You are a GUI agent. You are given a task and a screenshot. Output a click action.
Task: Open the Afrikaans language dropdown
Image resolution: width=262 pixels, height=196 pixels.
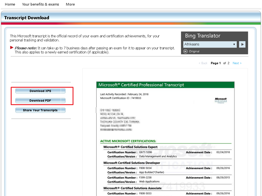click(210, 44)
